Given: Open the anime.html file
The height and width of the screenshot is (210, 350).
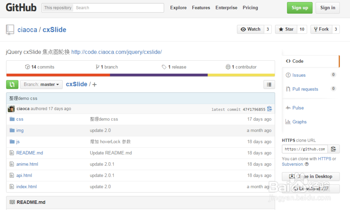Looking at the screenshot, I should 27,164.
